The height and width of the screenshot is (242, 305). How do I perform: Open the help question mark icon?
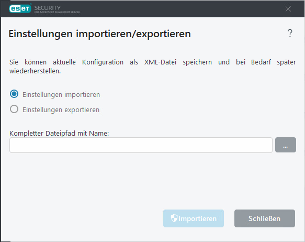(x=290, y=34)
